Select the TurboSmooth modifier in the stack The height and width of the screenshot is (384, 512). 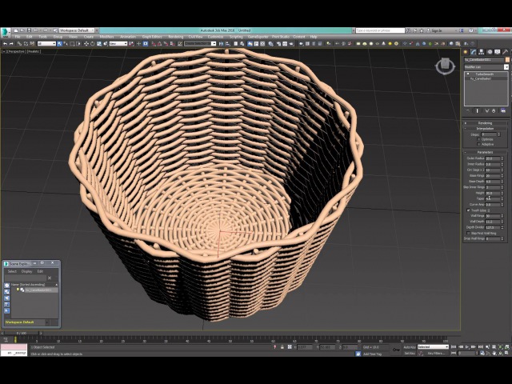(484, 74)
